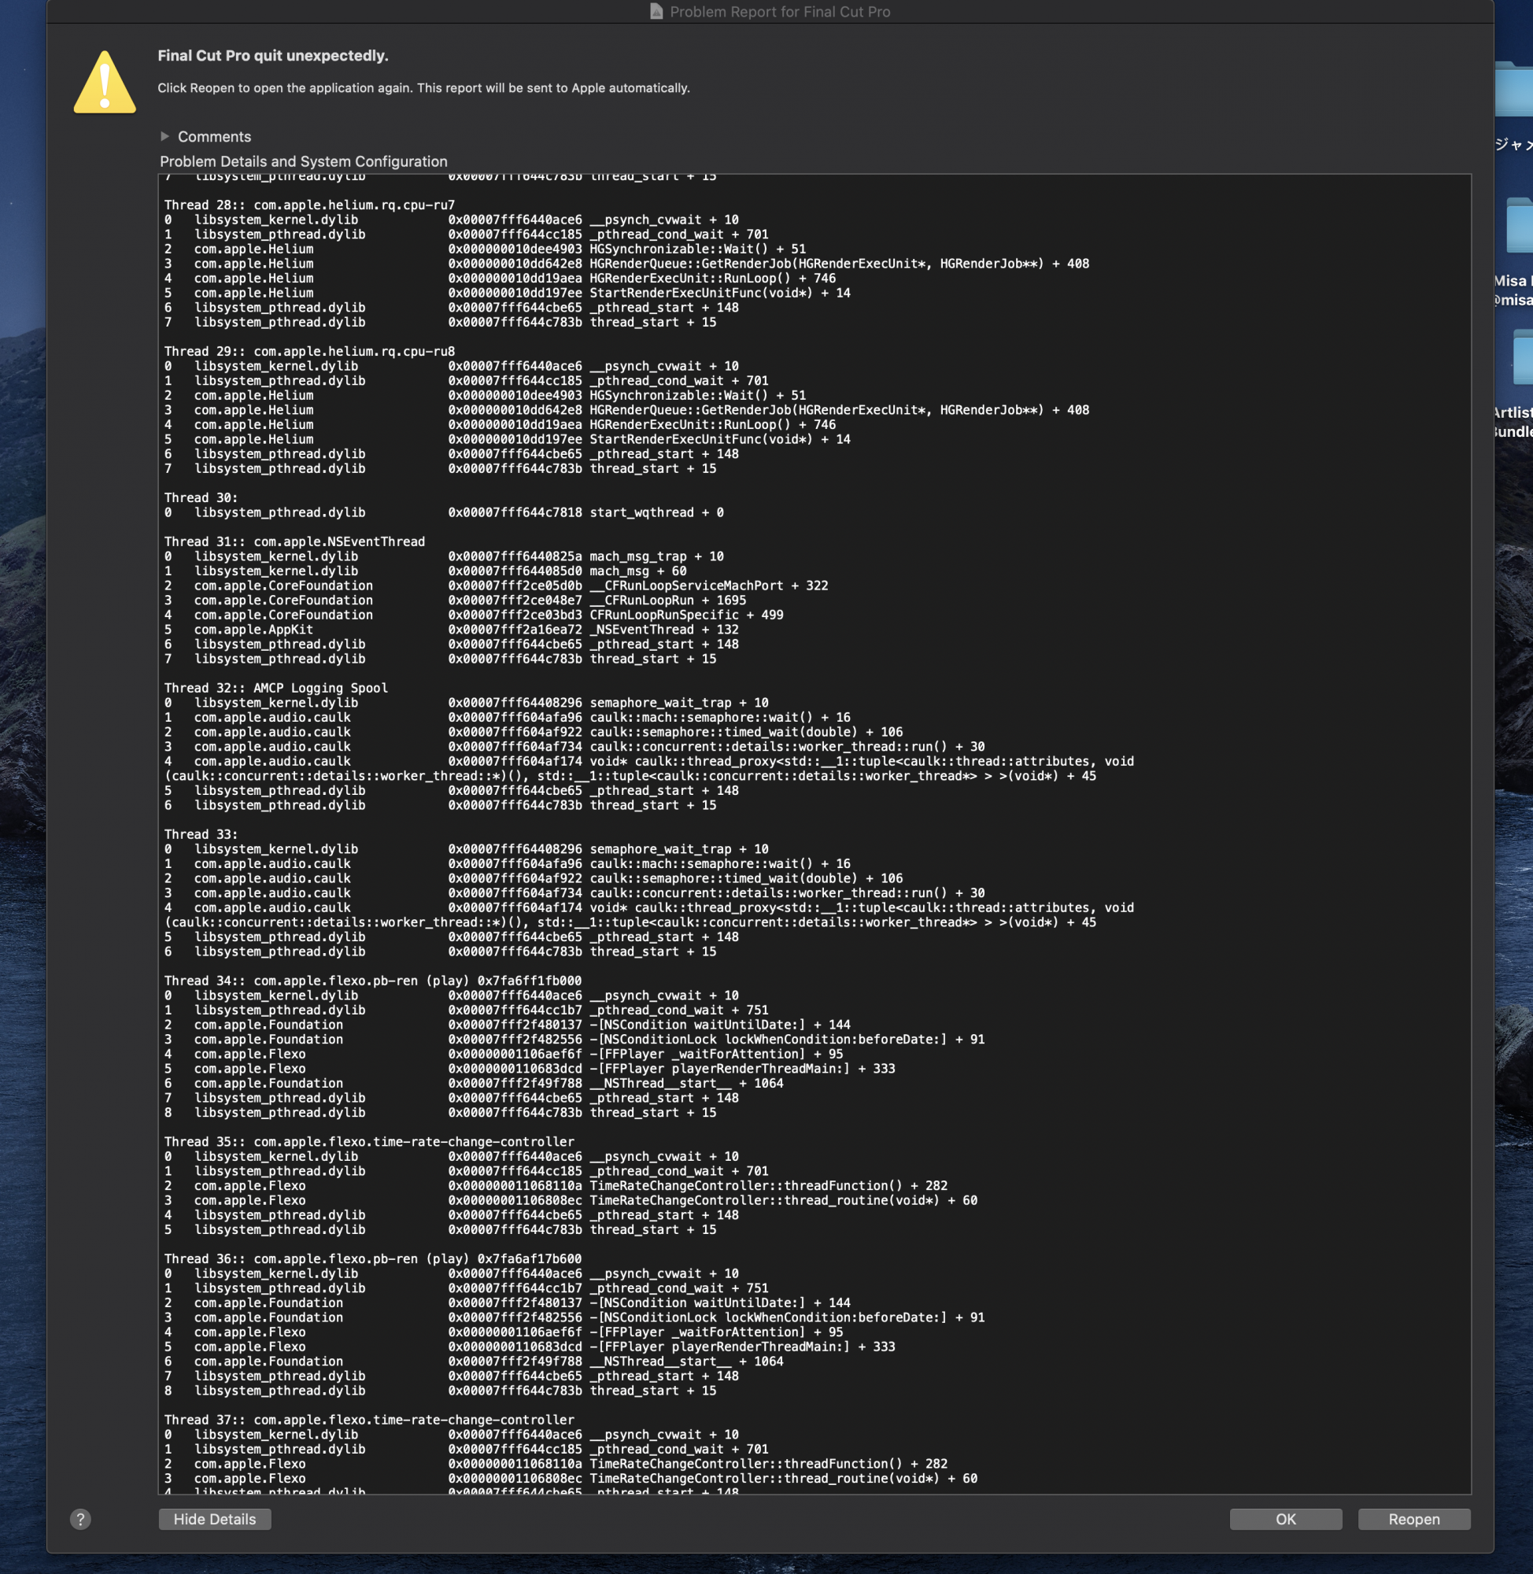
Task: Expand the Comments disclosure triangle
Action: click(x=164, y=137)
